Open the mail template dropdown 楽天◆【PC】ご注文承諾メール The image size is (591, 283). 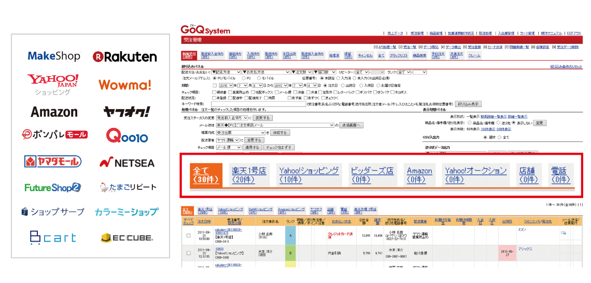[x=275, y=125]
